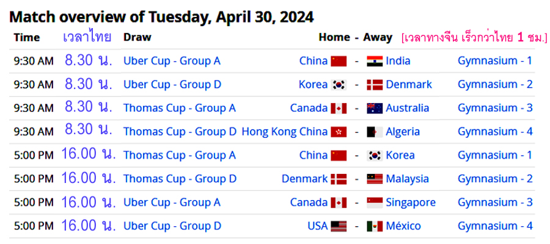This screenshot has width=550, height=244.
Task: Click the México flag icon
Action: point(375,226)
